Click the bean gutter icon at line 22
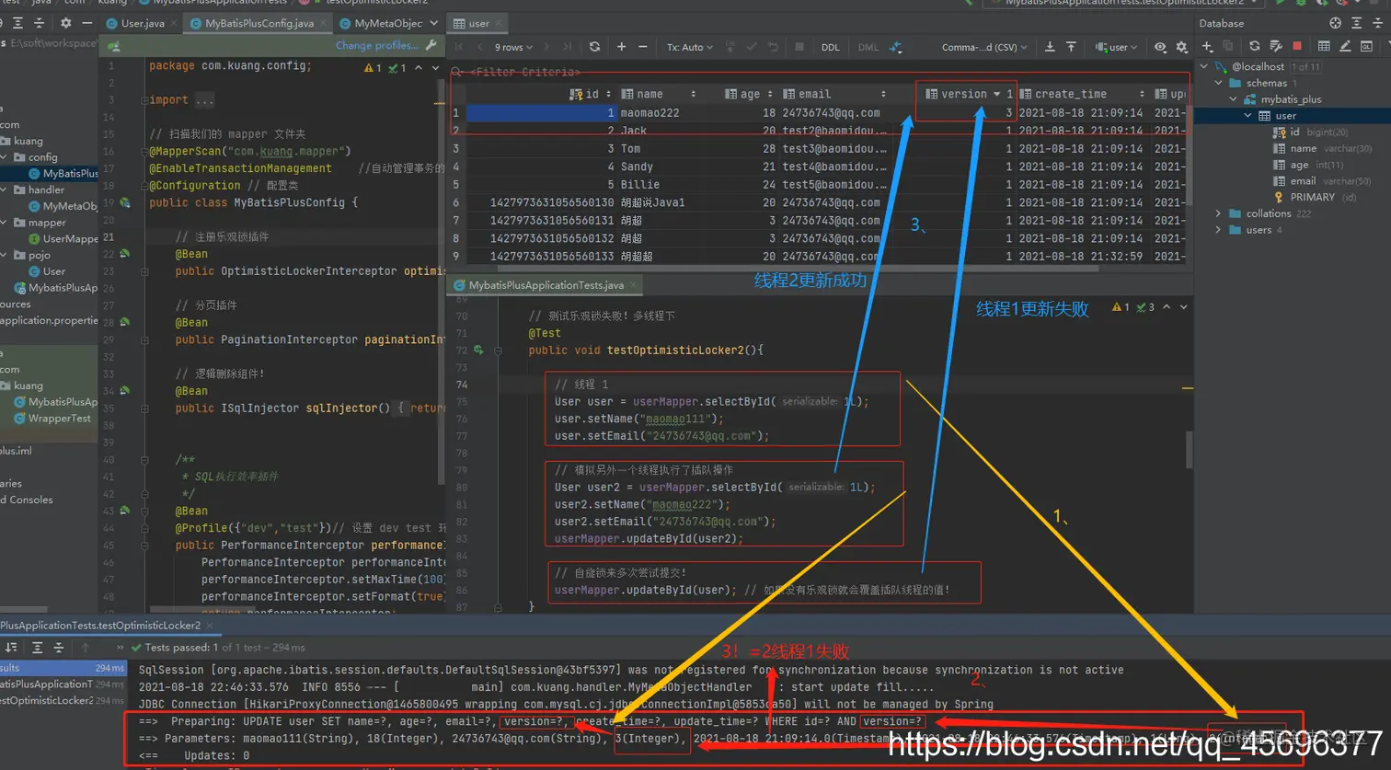 point(124,254)
